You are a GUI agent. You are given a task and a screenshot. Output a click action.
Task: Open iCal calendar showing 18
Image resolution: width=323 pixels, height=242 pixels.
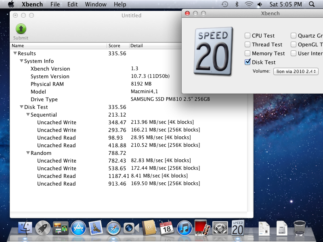(166, 228)
